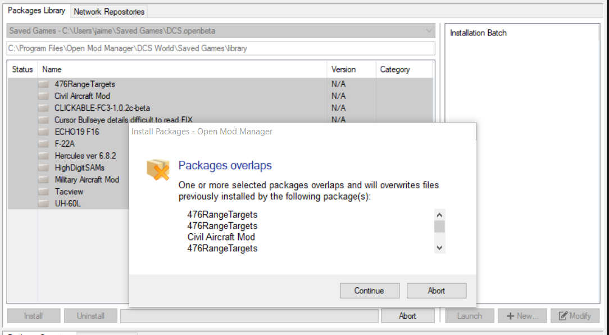The width and height of the screenshot is (609, 335).
Task: Click the up arrow of overlap list scrollbar
Action: pyautogui.click(x=439, y=215)
